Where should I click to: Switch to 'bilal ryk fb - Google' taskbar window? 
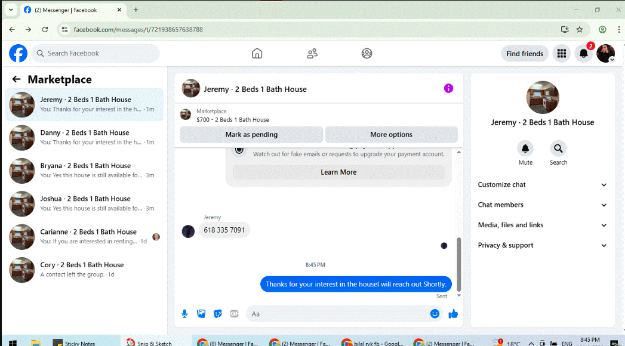click(x=372, y=343)
